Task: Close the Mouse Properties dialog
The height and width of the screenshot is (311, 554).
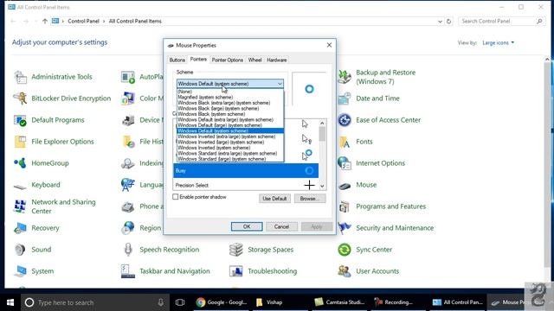Action: 329,45
